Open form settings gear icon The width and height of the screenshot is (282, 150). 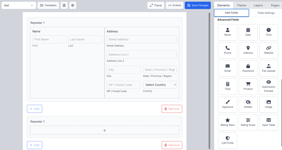pos(73,5)
